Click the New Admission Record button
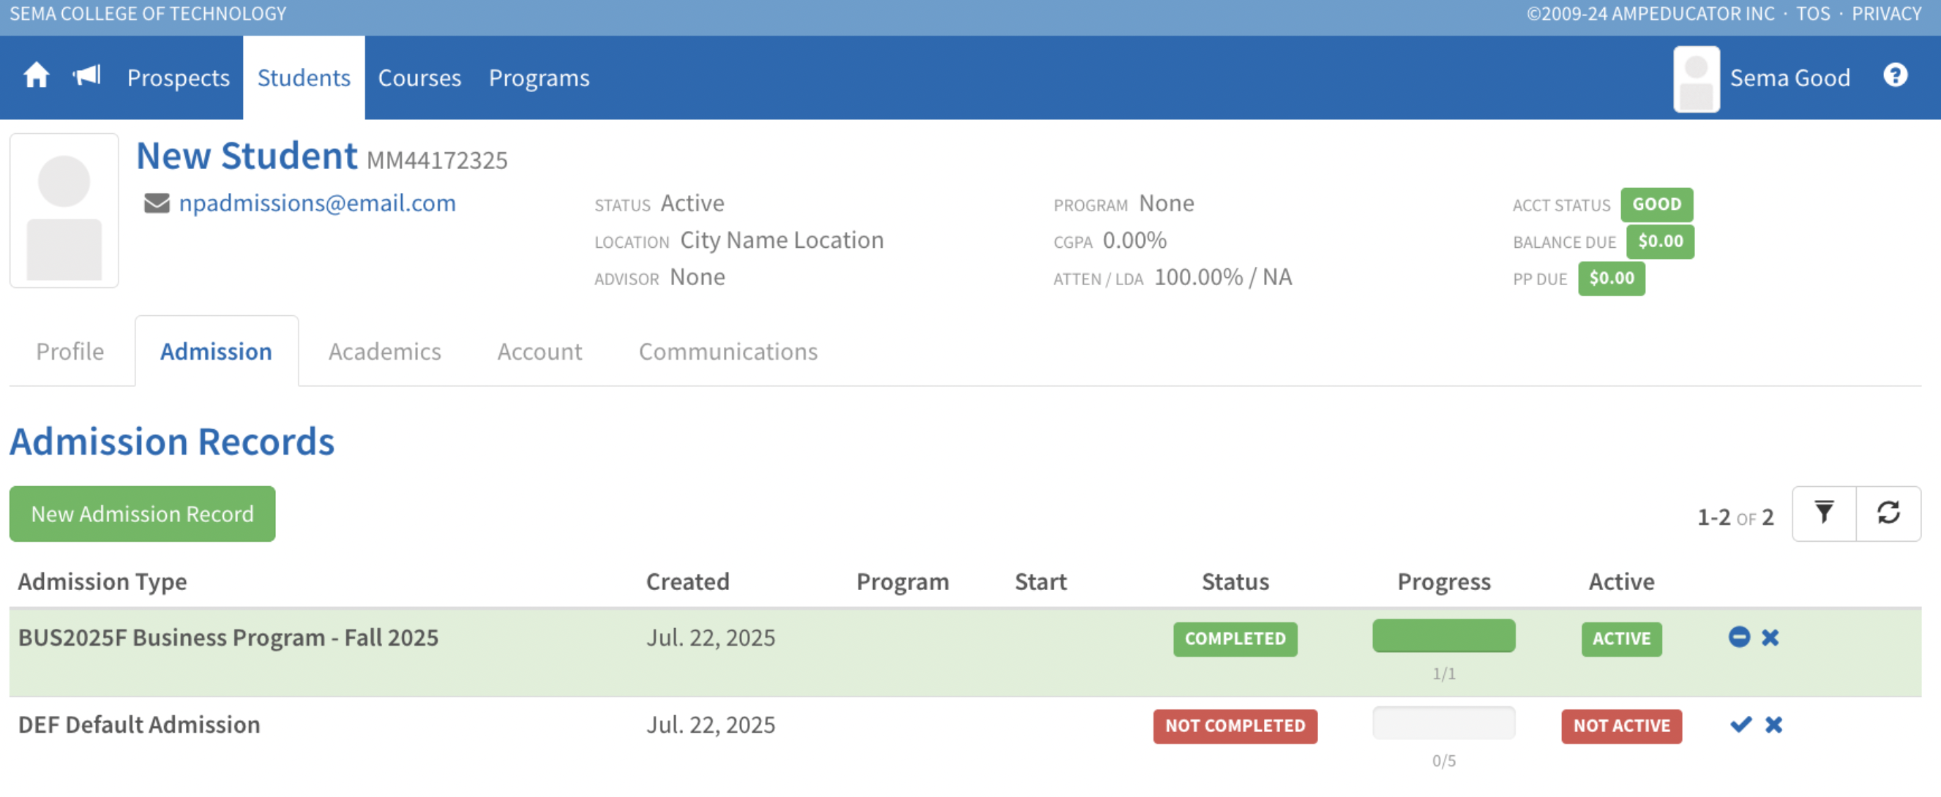This screenshot has width=1941, height=797. pyautogui.click(x=143, y=514)
